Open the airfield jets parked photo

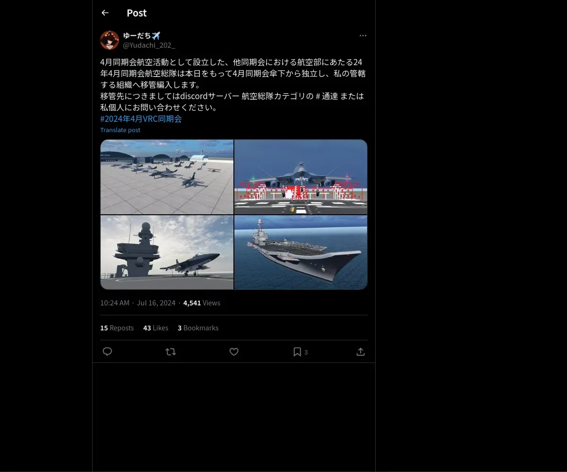click(x=167, y=177)
